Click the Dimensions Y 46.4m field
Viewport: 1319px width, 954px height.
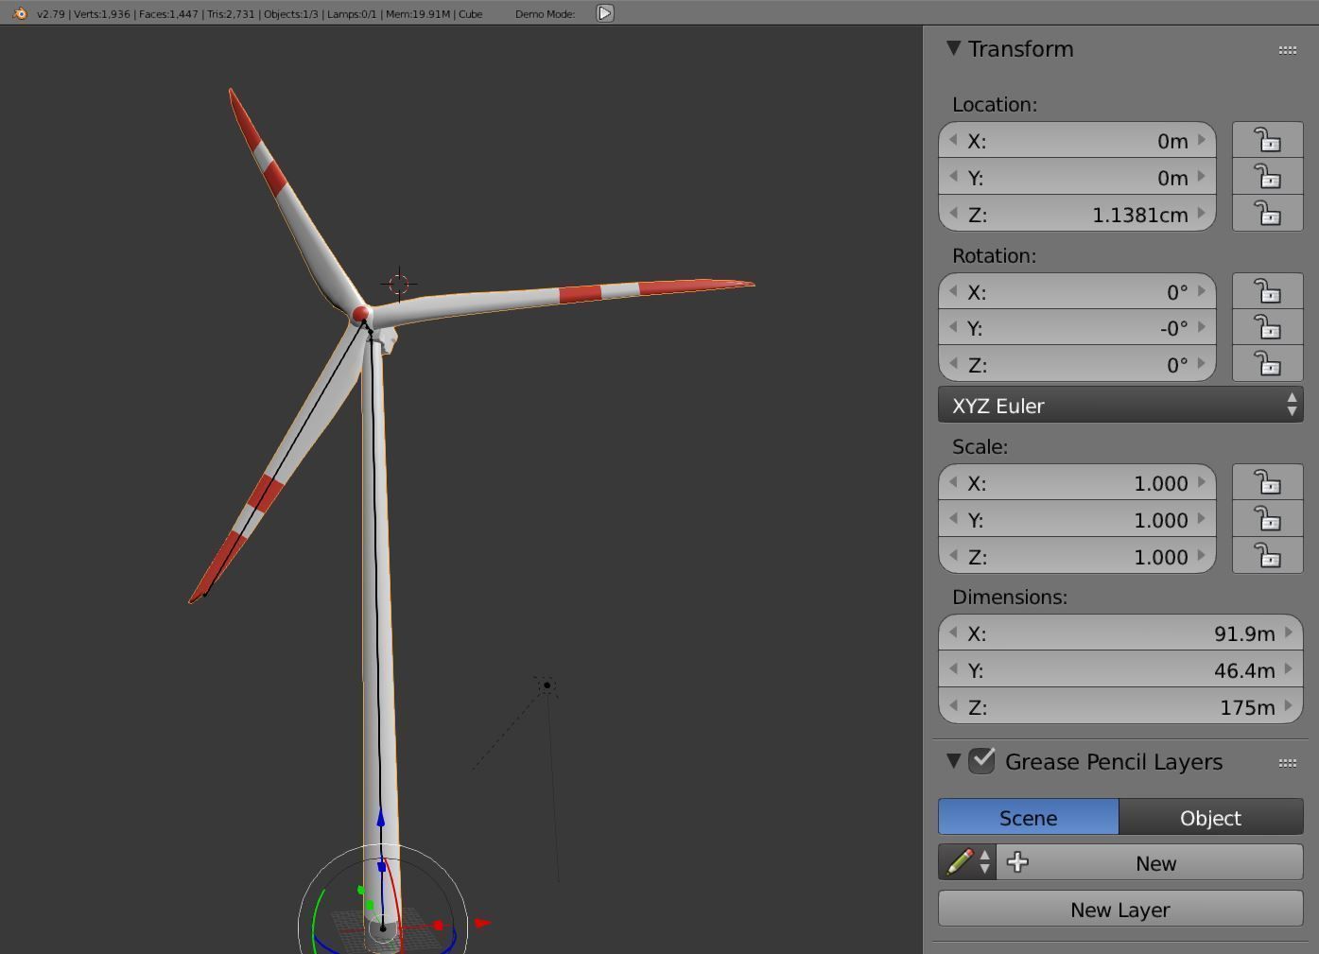tap(1120, 669)
